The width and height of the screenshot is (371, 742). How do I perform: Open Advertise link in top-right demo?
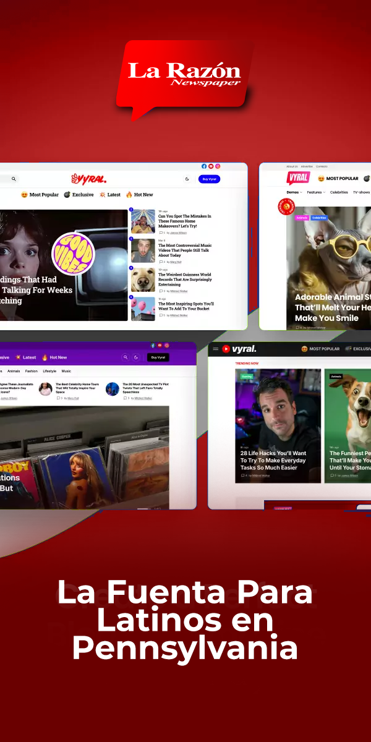coord(307,166)
